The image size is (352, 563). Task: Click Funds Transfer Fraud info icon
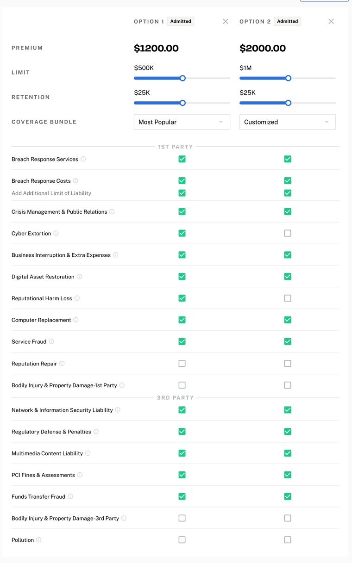[x=70, y=497]
